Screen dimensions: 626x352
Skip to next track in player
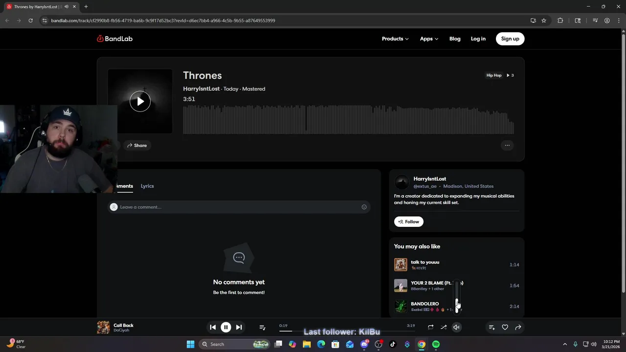[239, 327]
